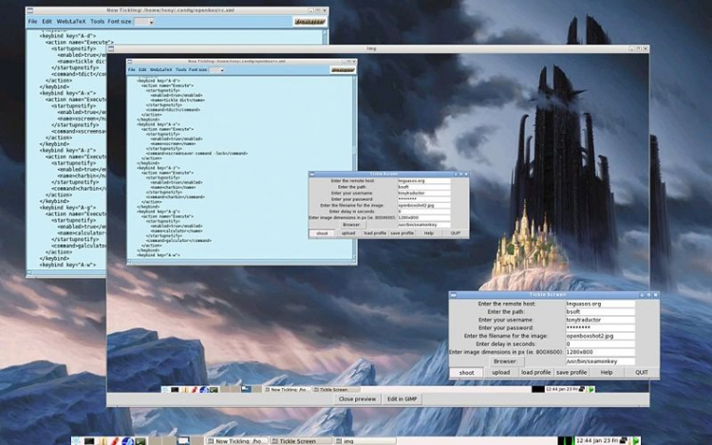The image size is (712, 445).
Task: Click upload in the large Tickle Screen window
Action: coord(500,373)
